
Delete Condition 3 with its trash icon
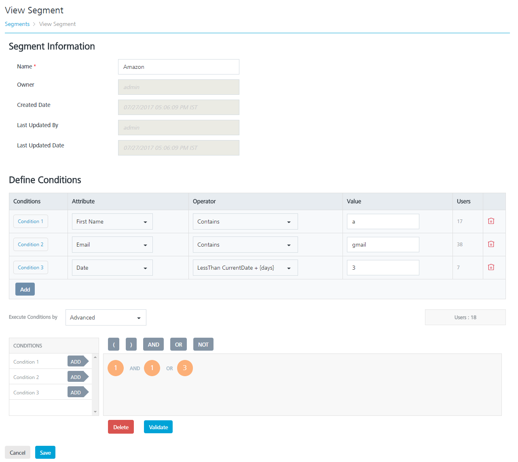[x=491, y=267]
